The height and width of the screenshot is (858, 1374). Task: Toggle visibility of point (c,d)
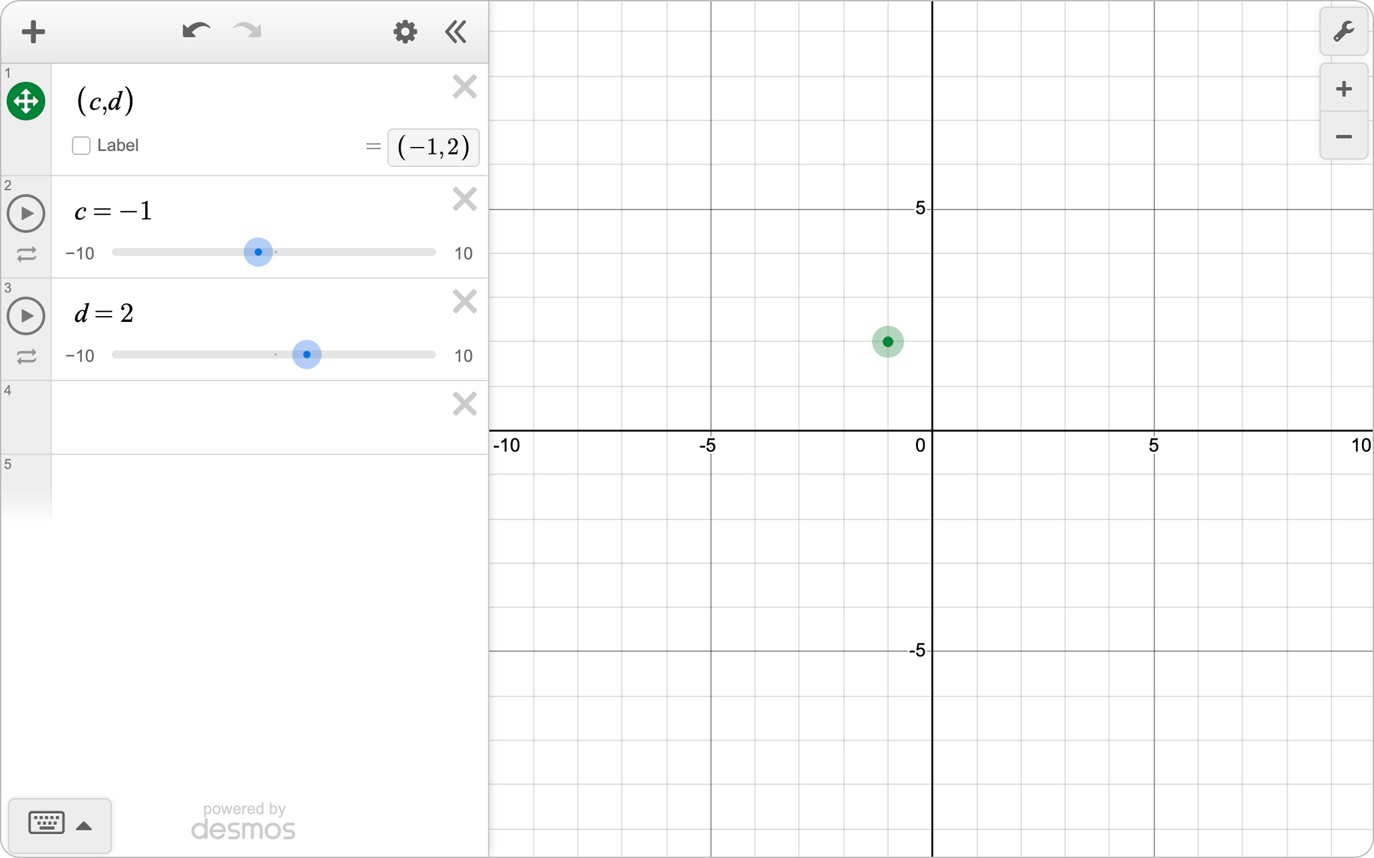[26, 101]
